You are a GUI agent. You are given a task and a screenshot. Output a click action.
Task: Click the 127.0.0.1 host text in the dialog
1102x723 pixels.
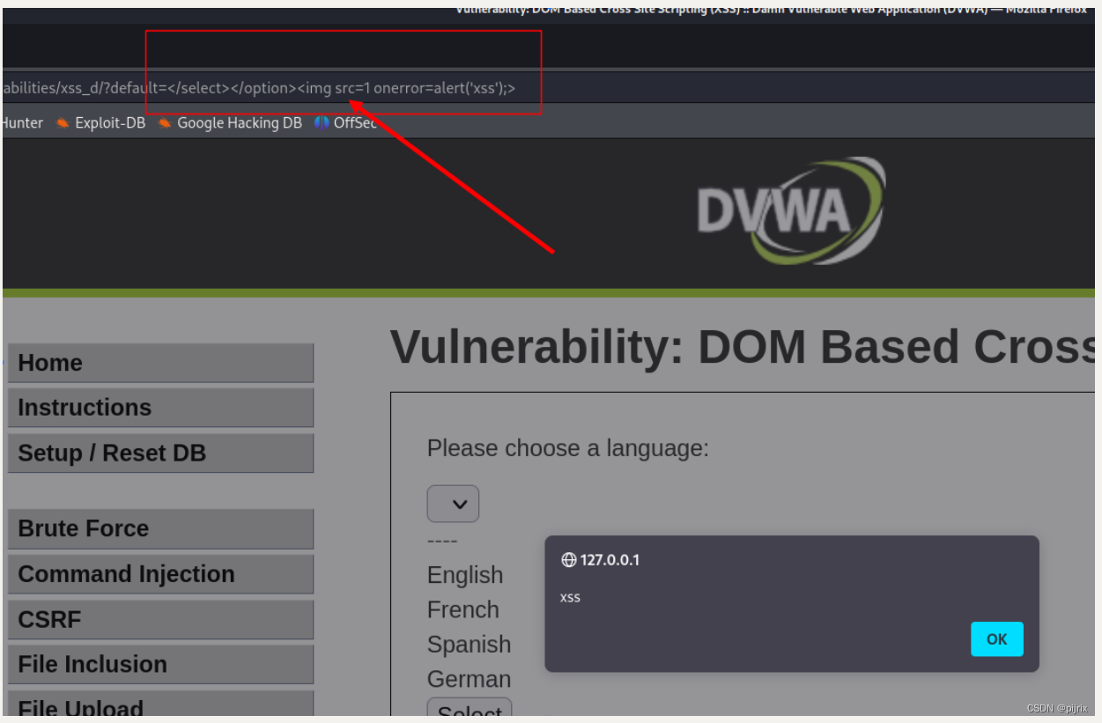[x=610, y=560]
